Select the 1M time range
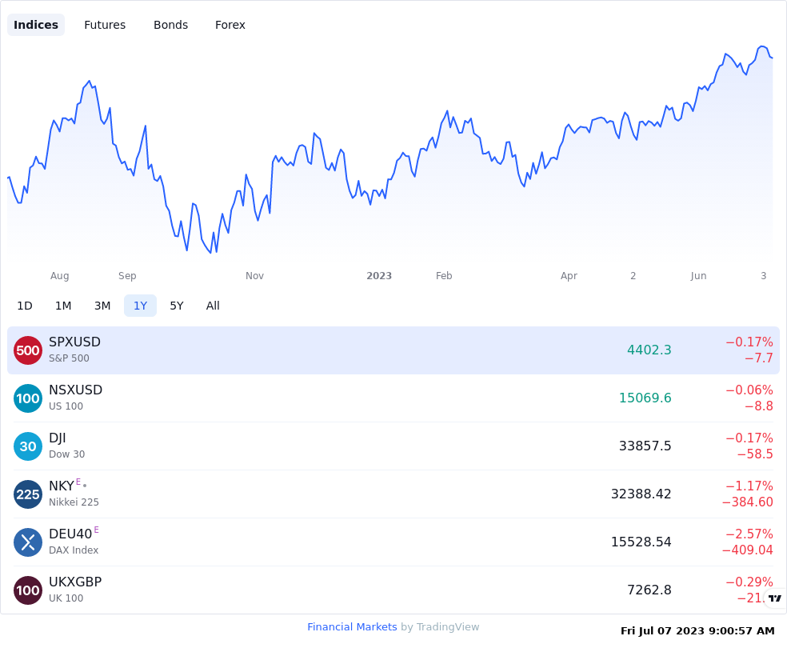 [x=63, y=306]
